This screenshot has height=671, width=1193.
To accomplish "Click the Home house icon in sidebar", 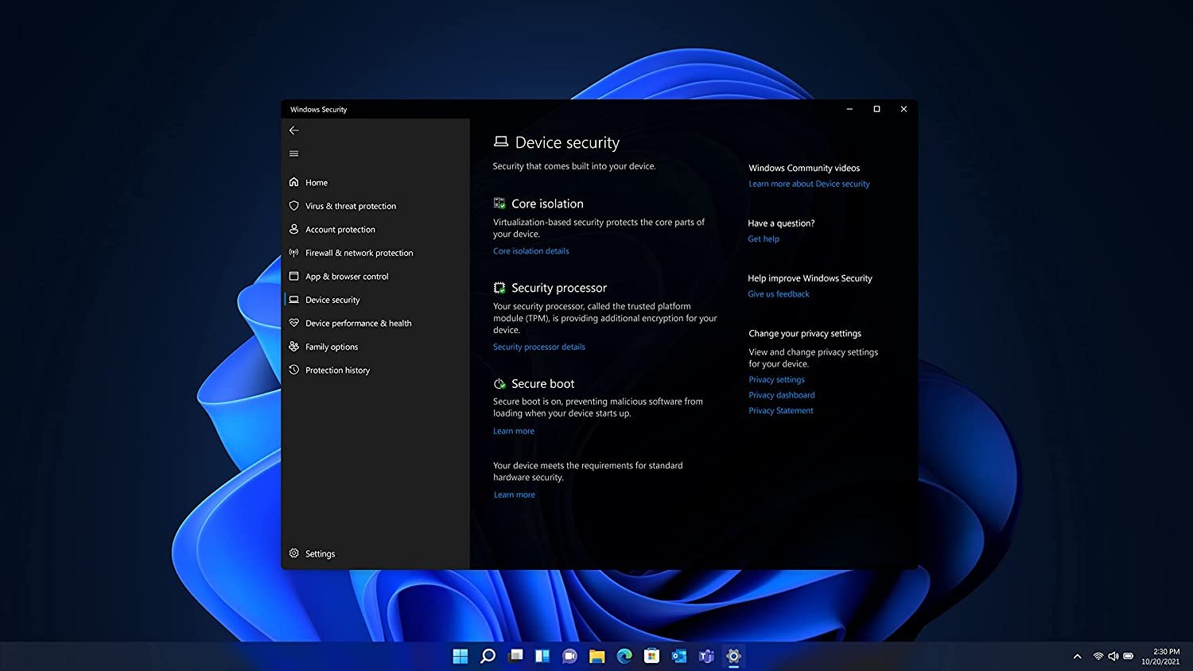I will [x=294, y=182].
